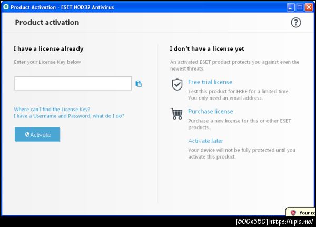Click the Activate button
Image resolution: width=316 pixels, height=227 pixels.
tap(37, 134)
